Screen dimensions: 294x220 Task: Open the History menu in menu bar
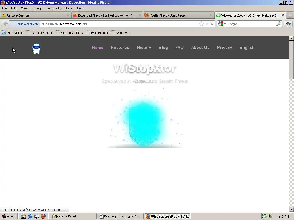pyautogui.click(x=37, y=8)
